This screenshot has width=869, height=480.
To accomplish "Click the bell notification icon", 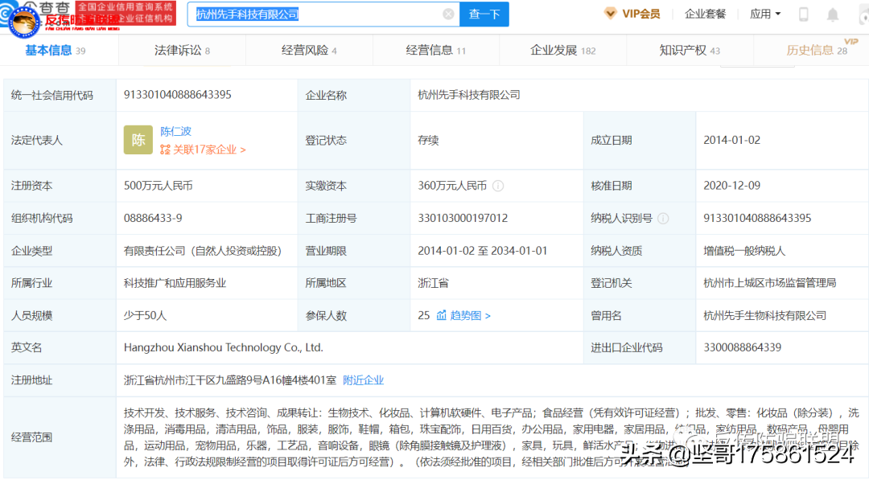I will [834, 14].
